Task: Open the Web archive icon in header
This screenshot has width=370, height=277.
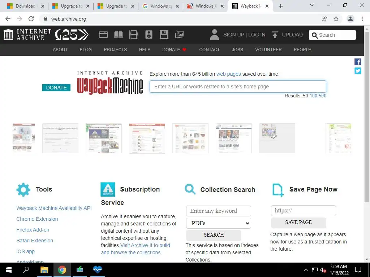Action: click(x=103, y=35)
